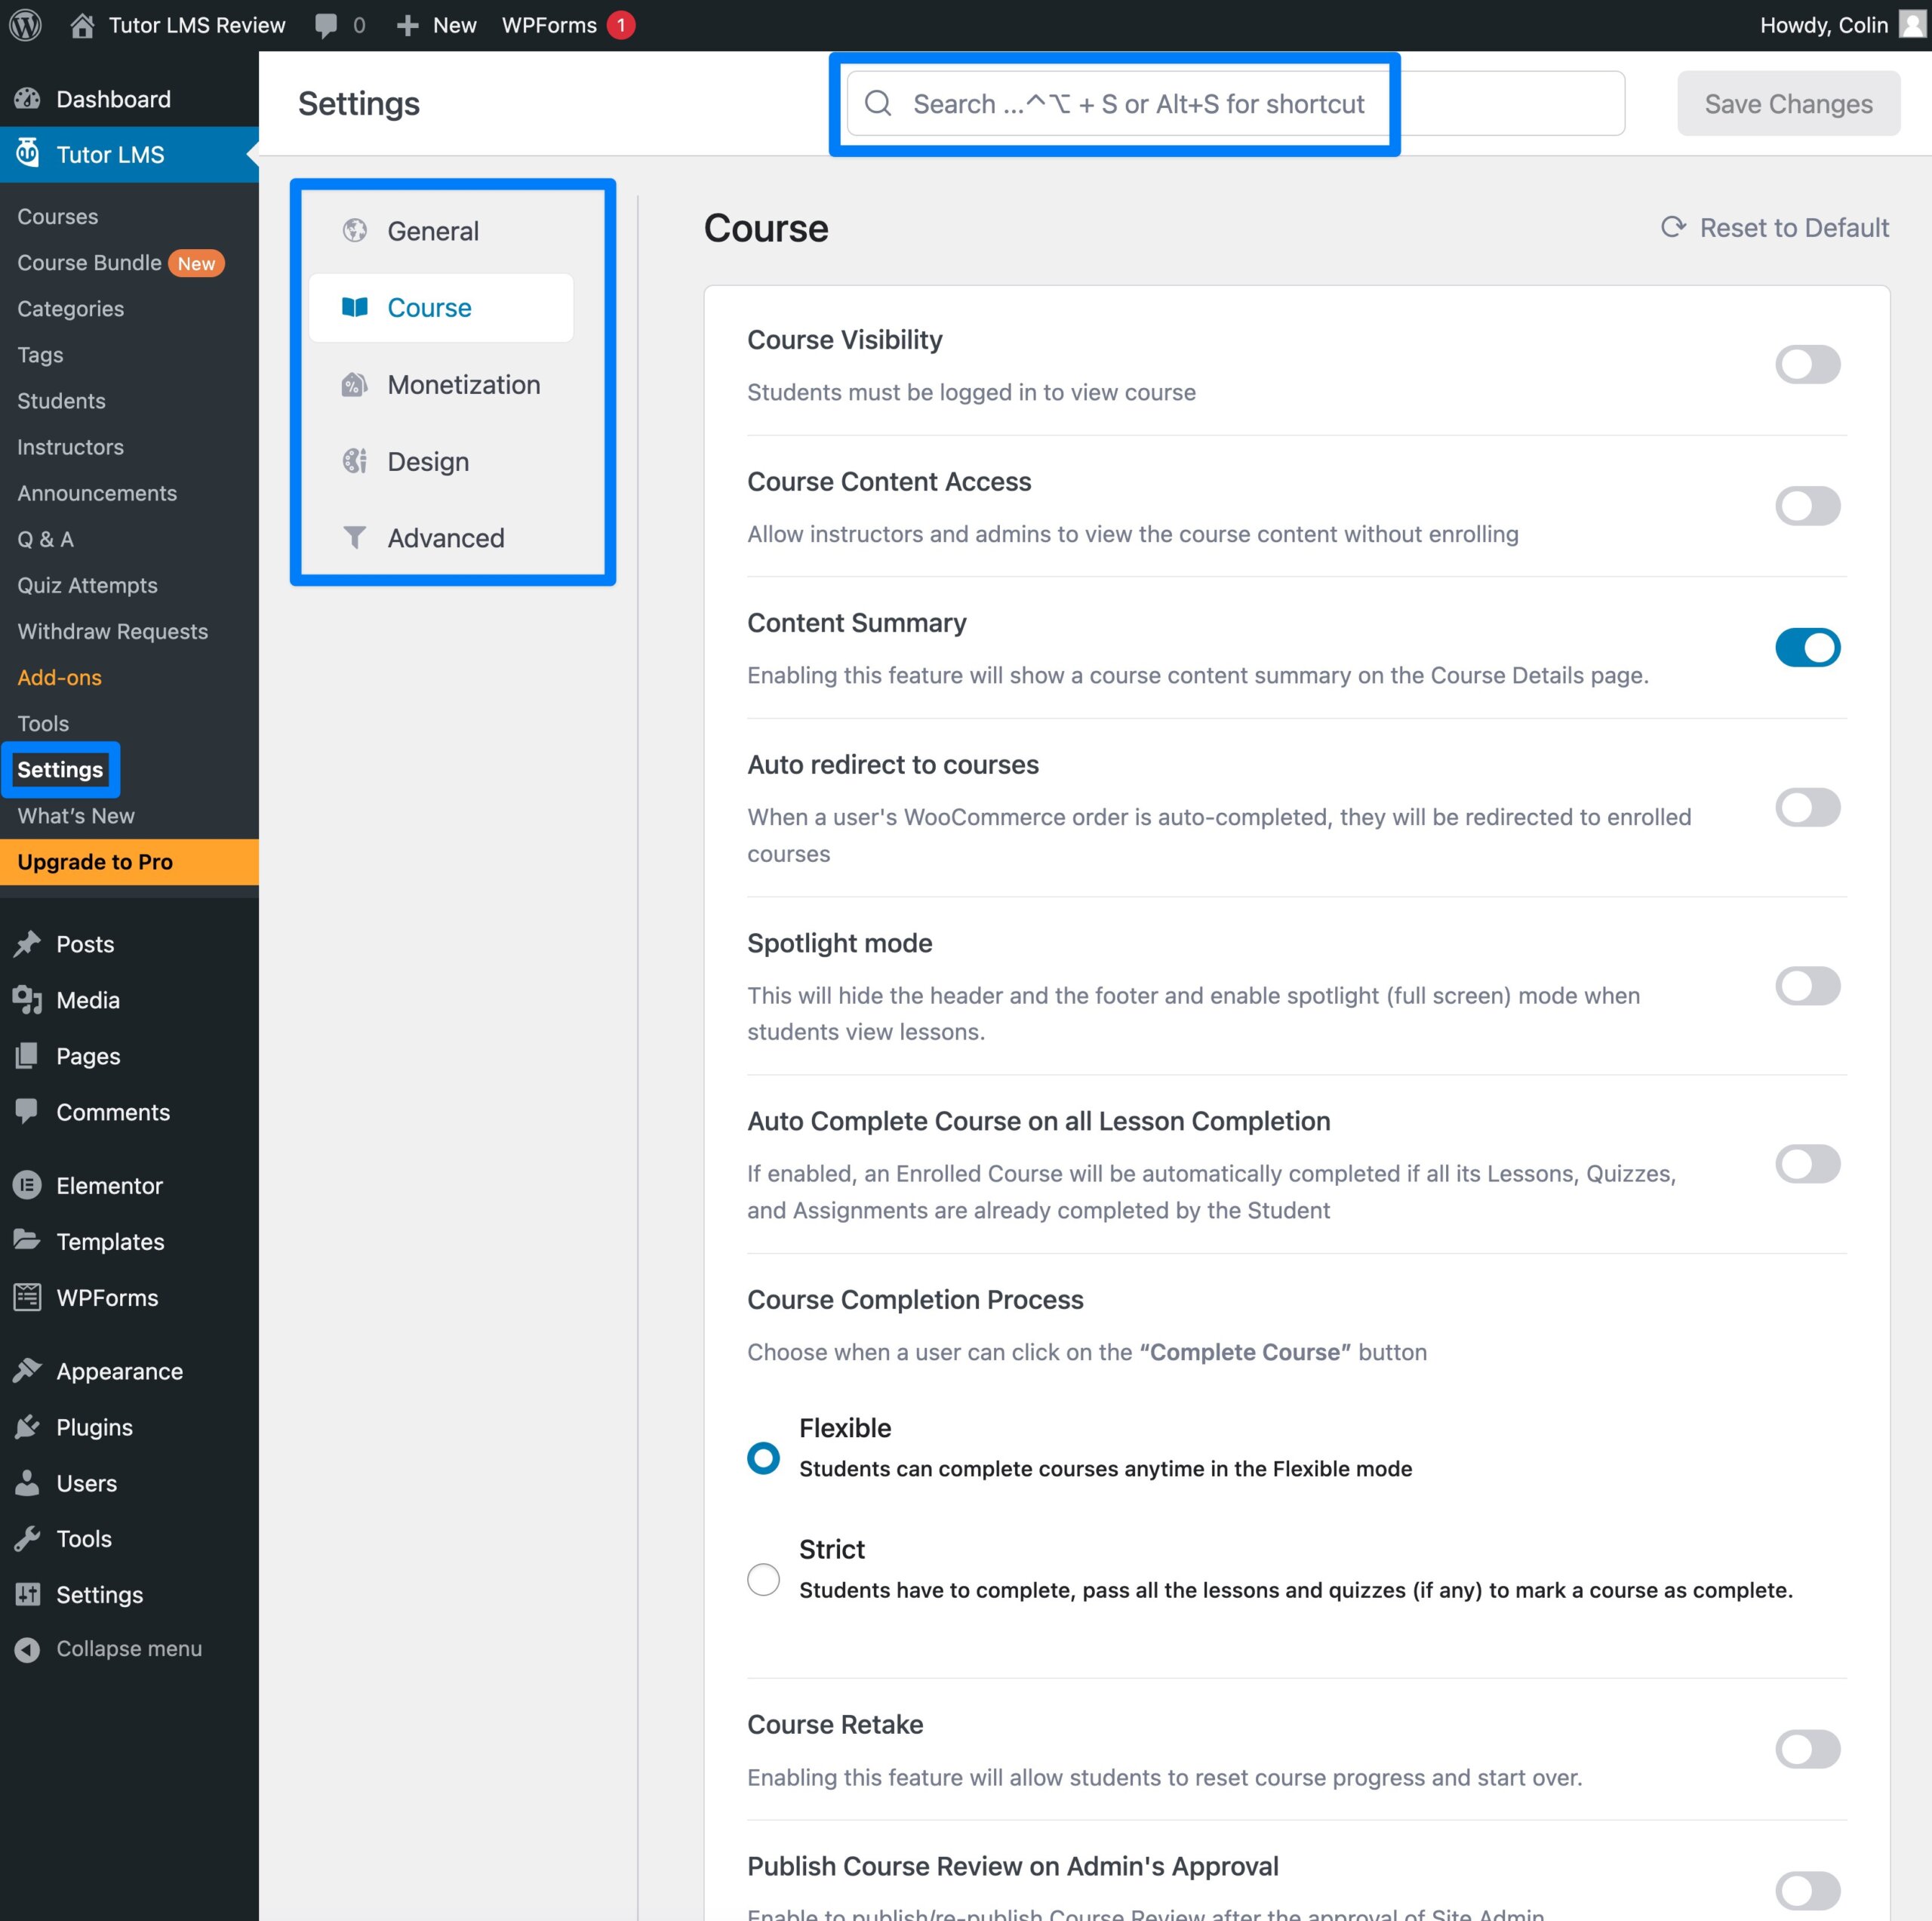The height and width of the screenshot is (1921, 1932).
Task: Click the Posts pushpin icon
Action: [x=27, y=944]
